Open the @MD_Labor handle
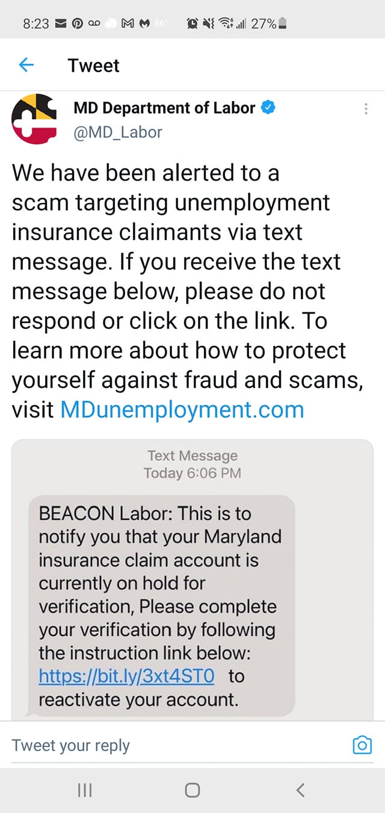385x813 pixels. 118,132
